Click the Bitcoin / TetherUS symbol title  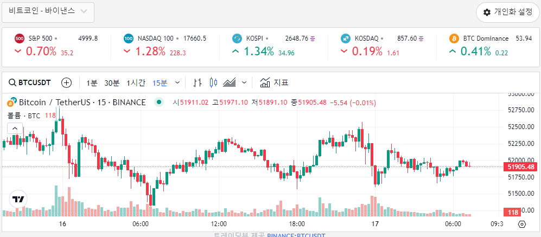coord(82,103)
